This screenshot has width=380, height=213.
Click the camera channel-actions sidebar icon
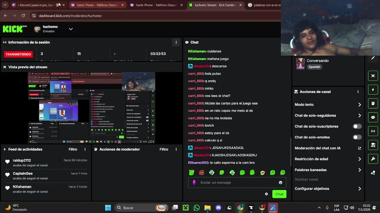tap(373, 145)
